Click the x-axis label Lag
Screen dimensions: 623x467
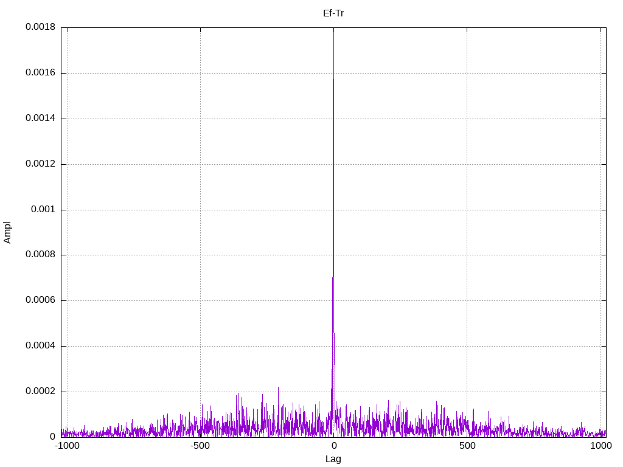(333, 459)
